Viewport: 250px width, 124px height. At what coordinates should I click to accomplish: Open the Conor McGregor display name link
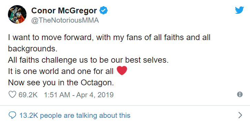(x=64, y=11)
